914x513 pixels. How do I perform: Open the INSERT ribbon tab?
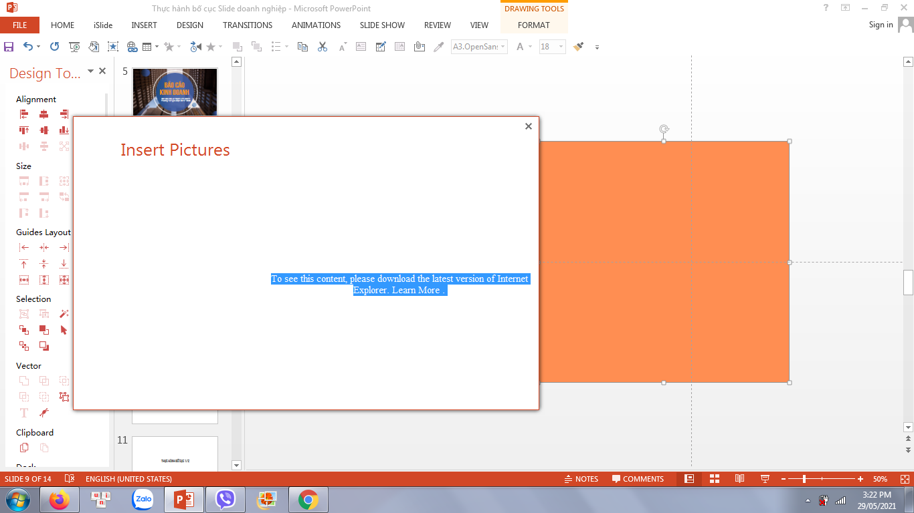[144, 25]
